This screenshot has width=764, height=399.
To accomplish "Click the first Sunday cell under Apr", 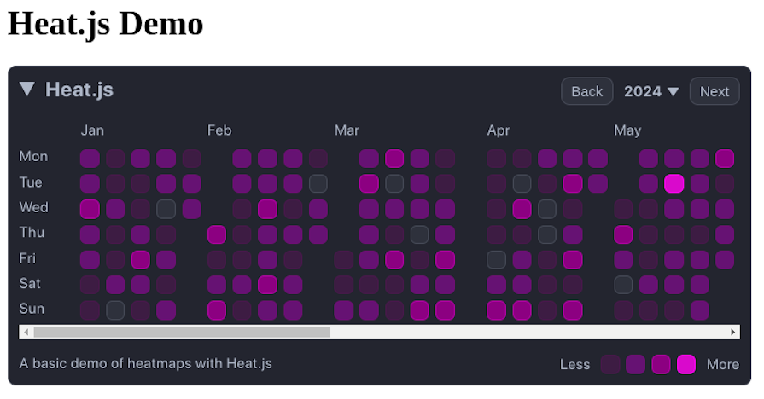I will click(496, 310).
